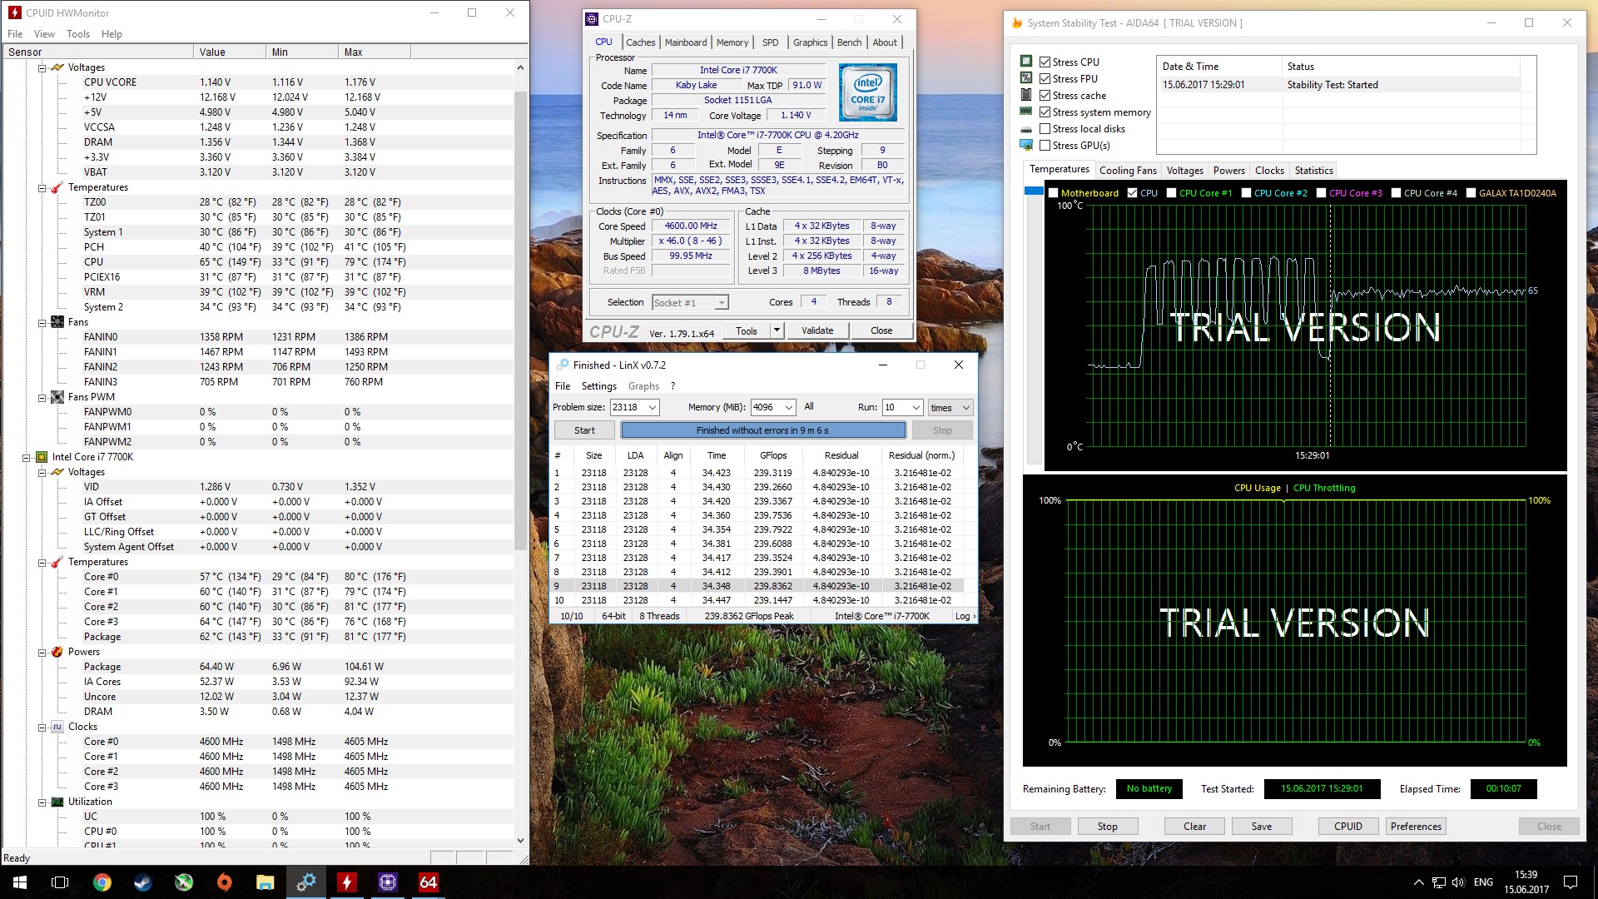Collapse the Intel Core i7 7700K tree node
1598x899 pixels.
tap(27, 457)
